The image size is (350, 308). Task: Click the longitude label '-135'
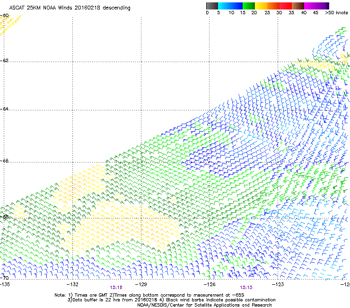coord(5,284)
